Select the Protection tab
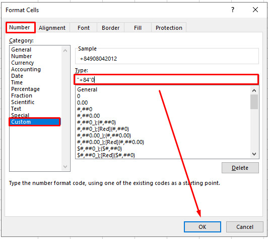 (x=169, y=28)
